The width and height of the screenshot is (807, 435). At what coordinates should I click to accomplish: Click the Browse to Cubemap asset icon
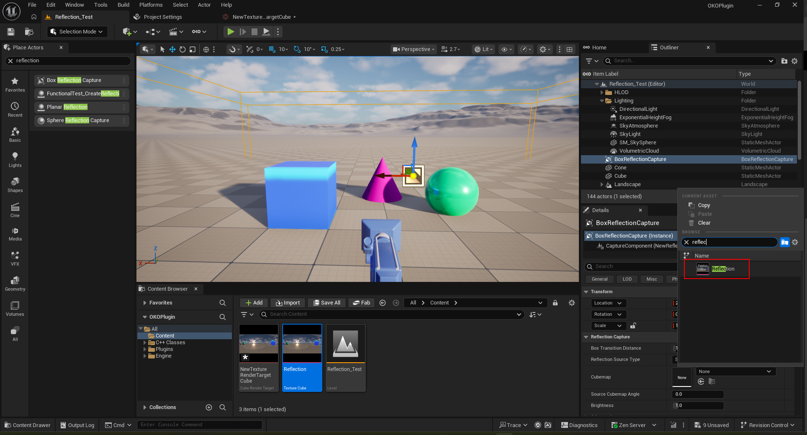(x=712, y=381)
